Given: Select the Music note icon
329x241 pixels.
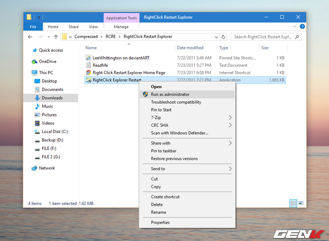Looking at the screenshot, I should tap(37, 106).
